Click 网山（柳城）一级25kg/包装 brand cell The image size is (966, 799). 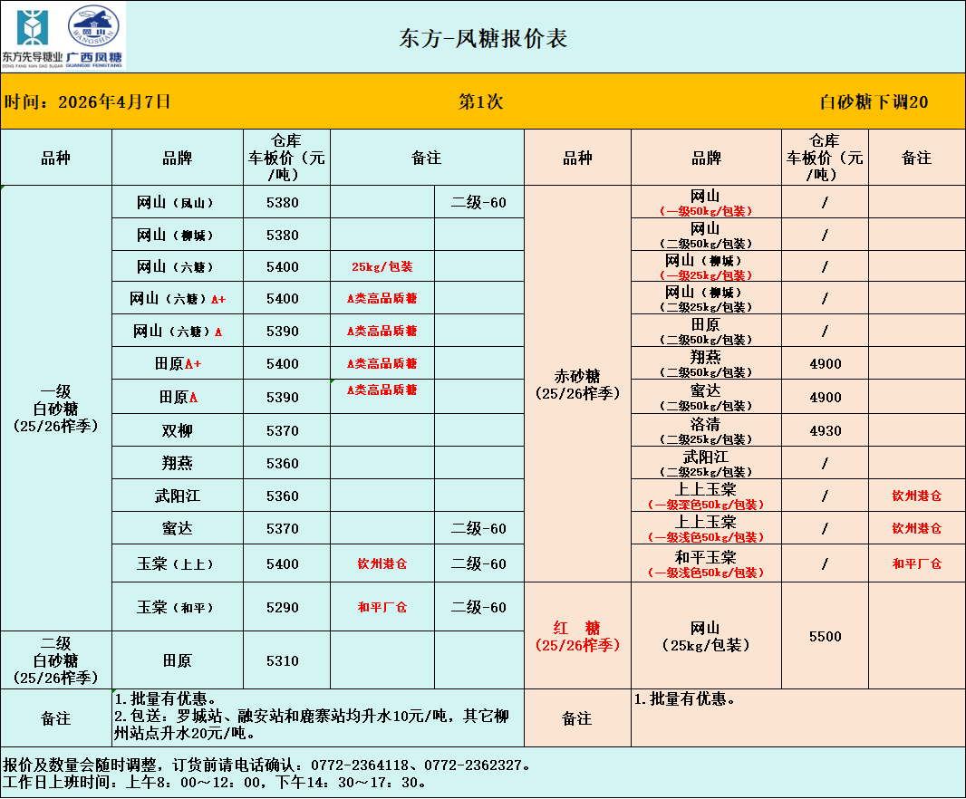click(x=706, y=267)
